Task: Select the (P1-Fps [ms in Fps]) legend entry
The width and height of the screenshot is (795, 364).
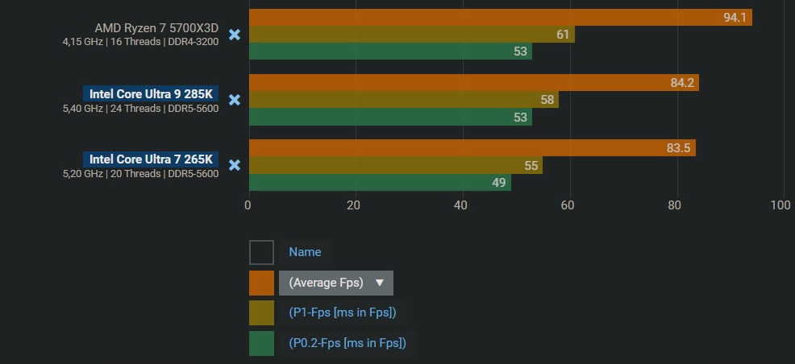Action: (343, 313)
